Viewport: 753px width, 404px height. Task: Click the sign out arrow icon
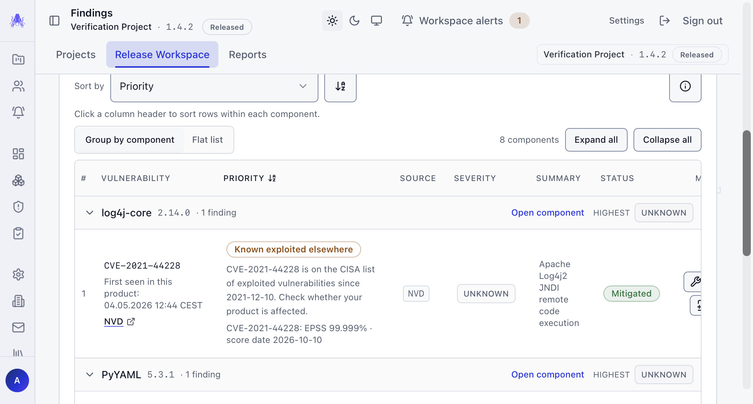coord(665,21)
